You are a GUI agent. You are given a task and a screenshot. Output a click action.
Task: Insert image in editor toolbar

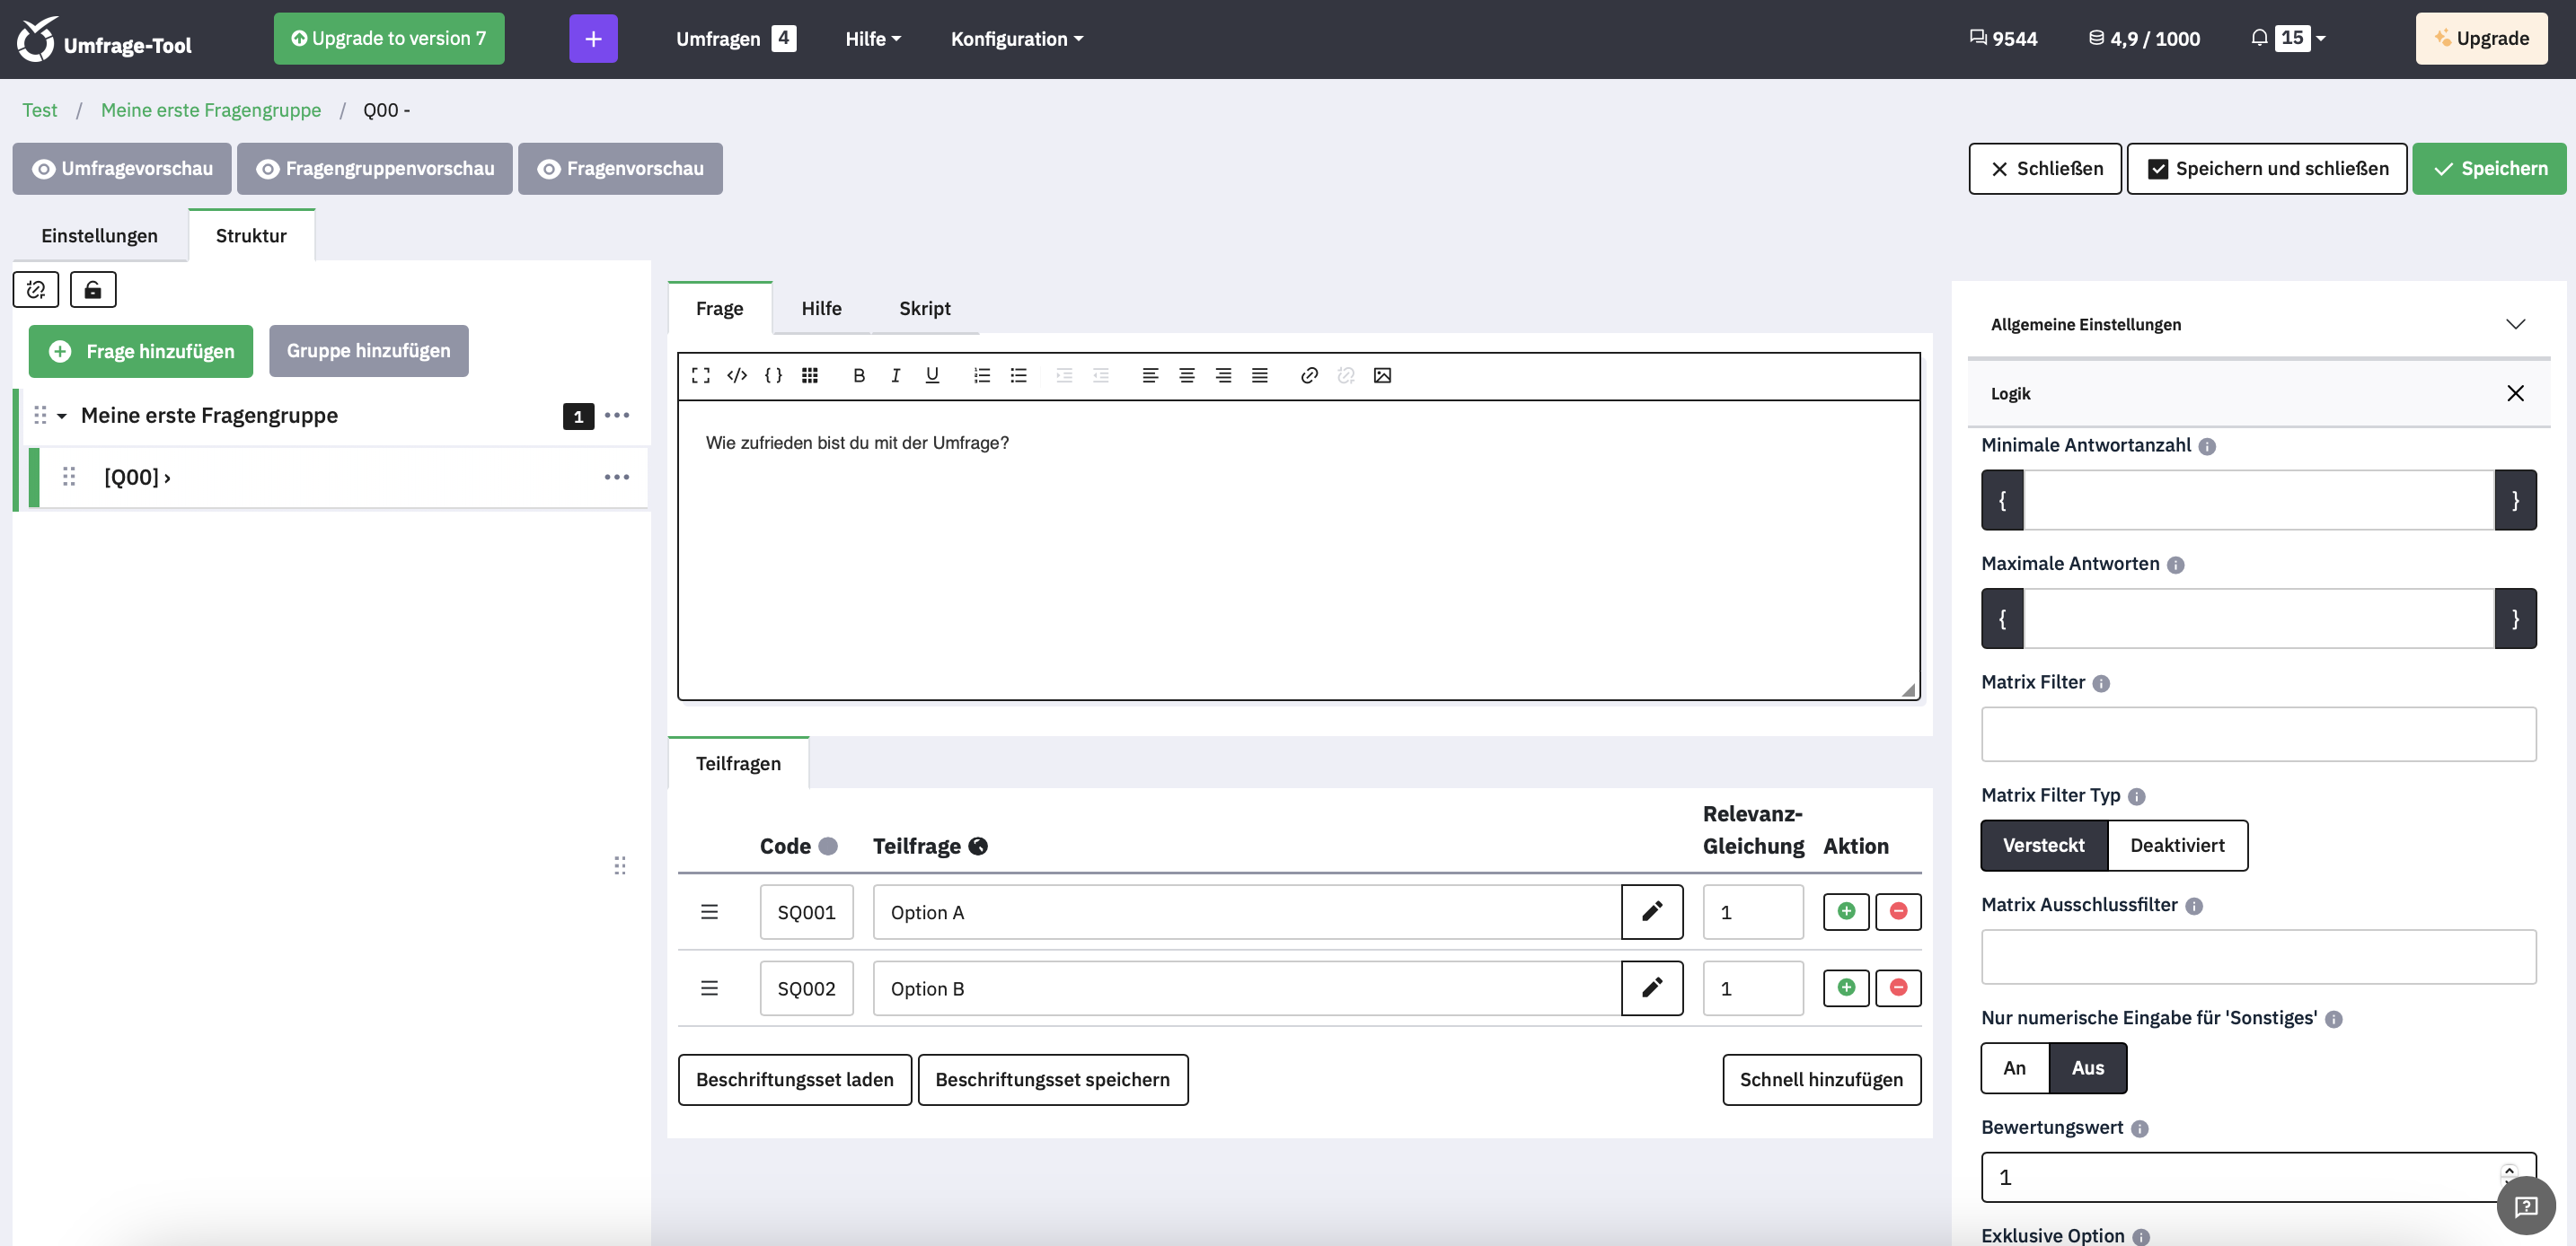coord(1382,376)
